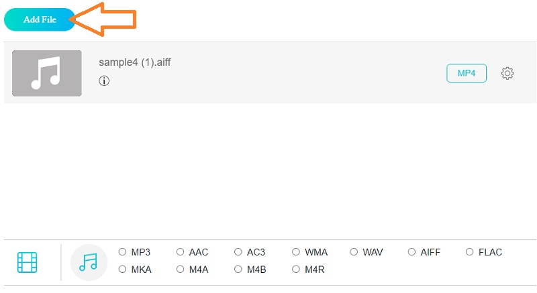Choose the MKA format option
This screenshot has height=293, width=537.
(122, 270)
